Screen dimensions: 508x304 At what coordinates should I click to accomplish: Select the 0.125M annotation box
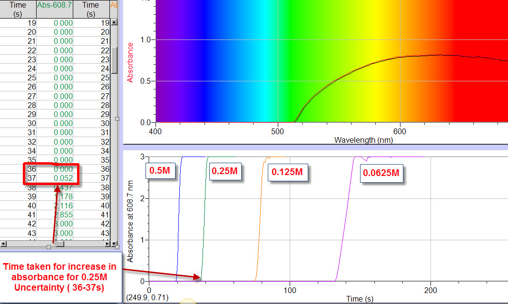coord(288,172)
